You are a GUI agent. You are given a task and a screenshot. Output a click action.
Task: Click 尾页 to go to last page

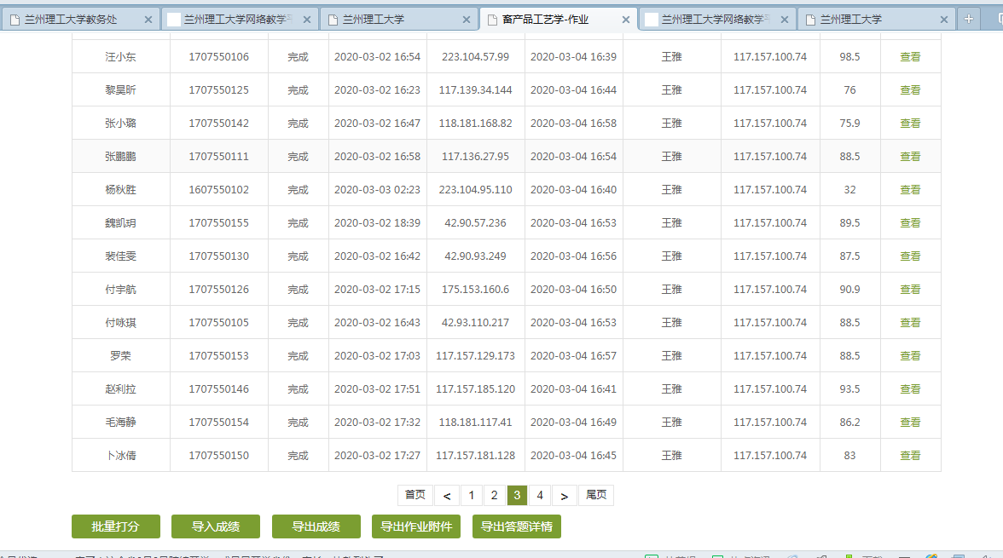click(x=596, y=496)
